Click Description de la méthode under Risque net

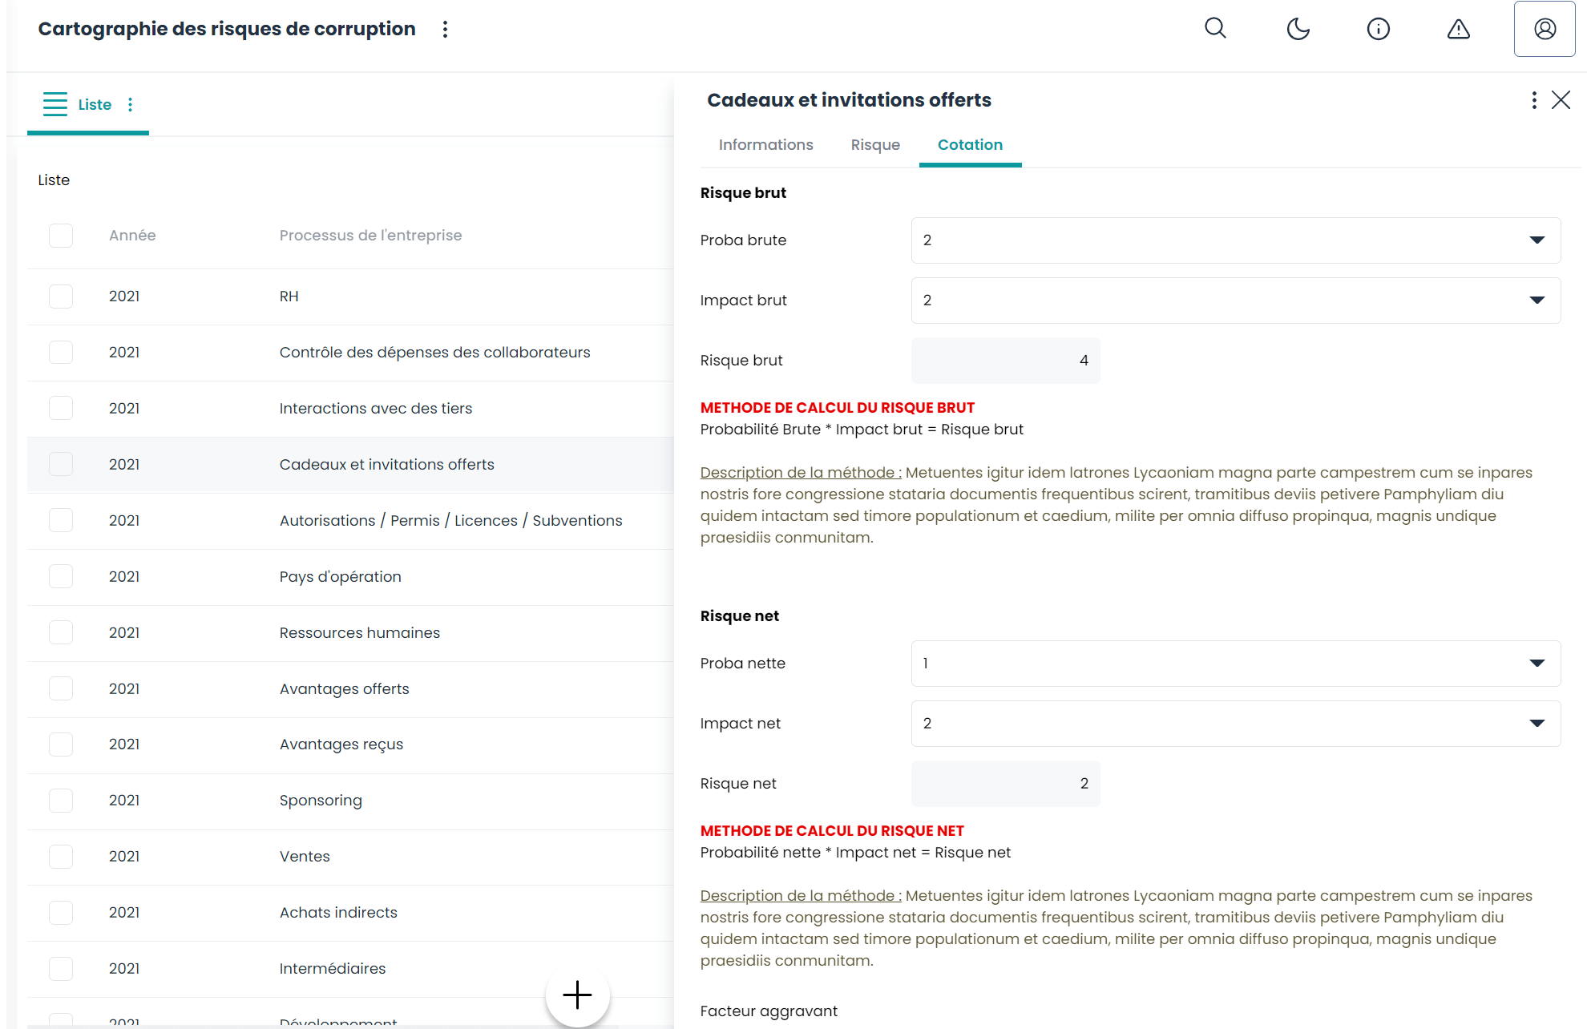tap(801, 896)
